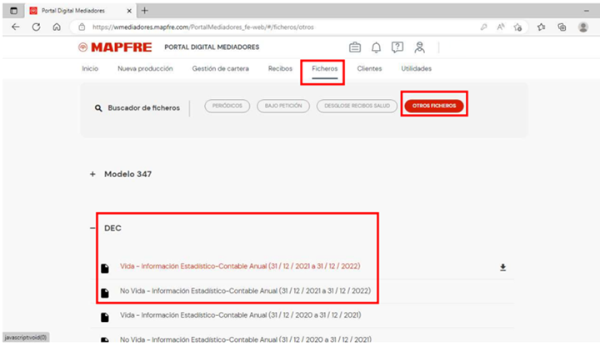Select the Bajo petición filter
600x346 pixels.
coord(283,106)
